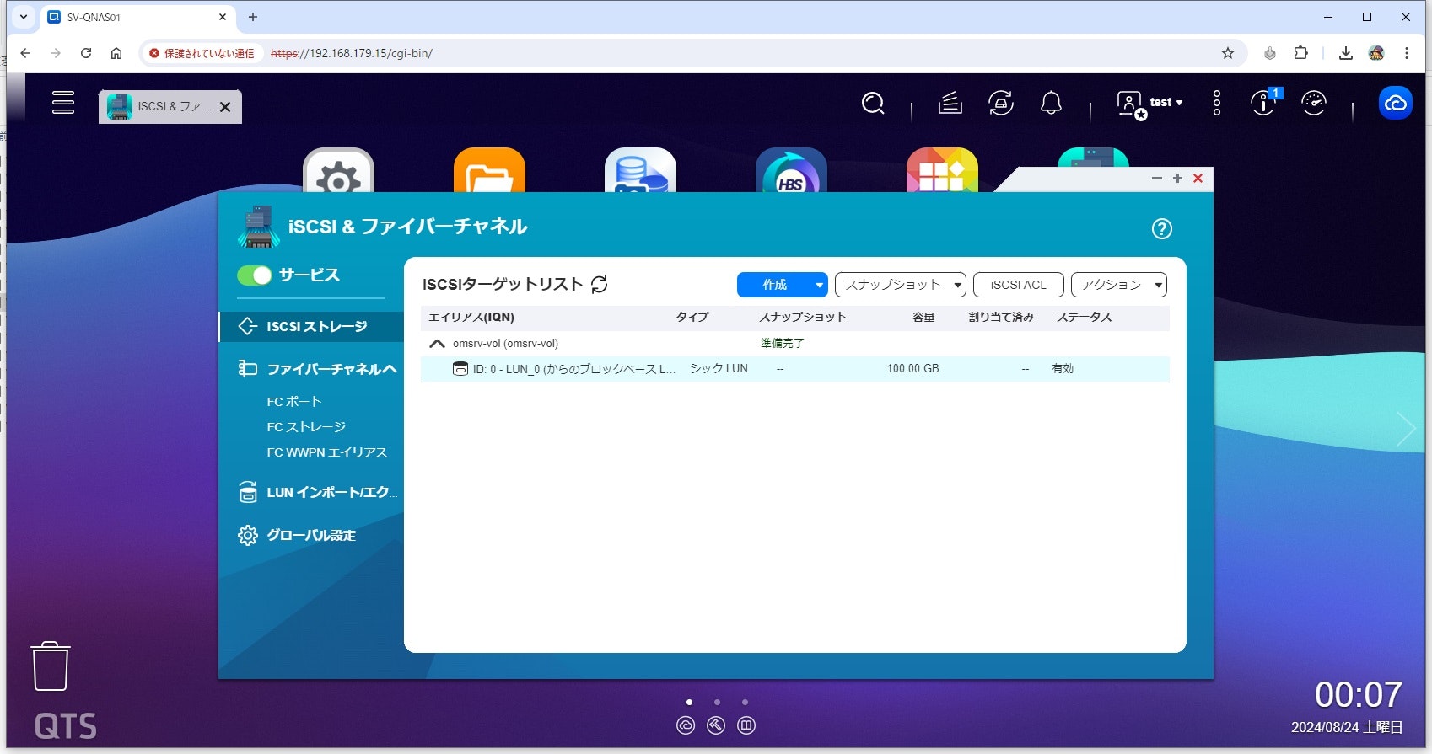
Task: Click the bottom cloud shortcut icon
Action: (x=686, y=725)
